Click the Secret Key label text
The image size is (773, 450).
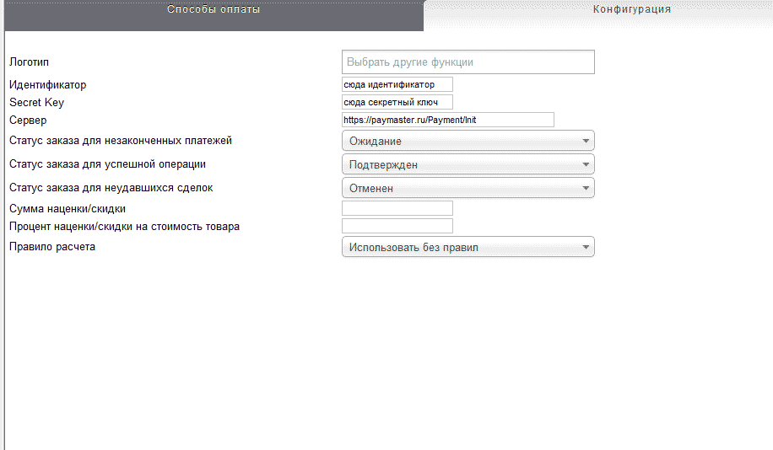tap(36, 103)
